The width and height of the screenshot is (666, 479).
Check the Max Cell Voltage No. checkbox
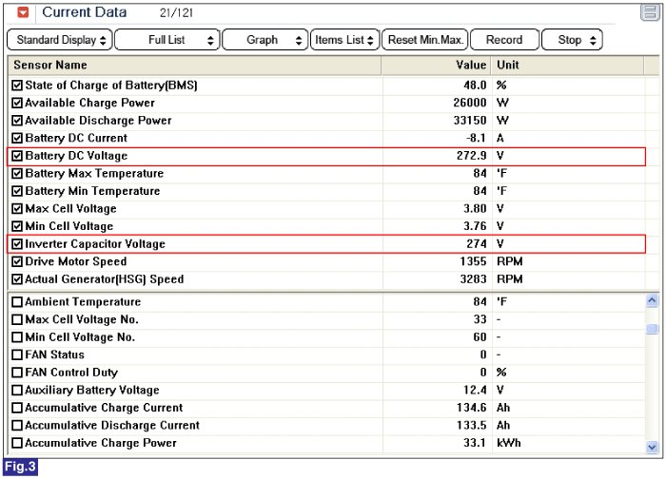[17, 319]
